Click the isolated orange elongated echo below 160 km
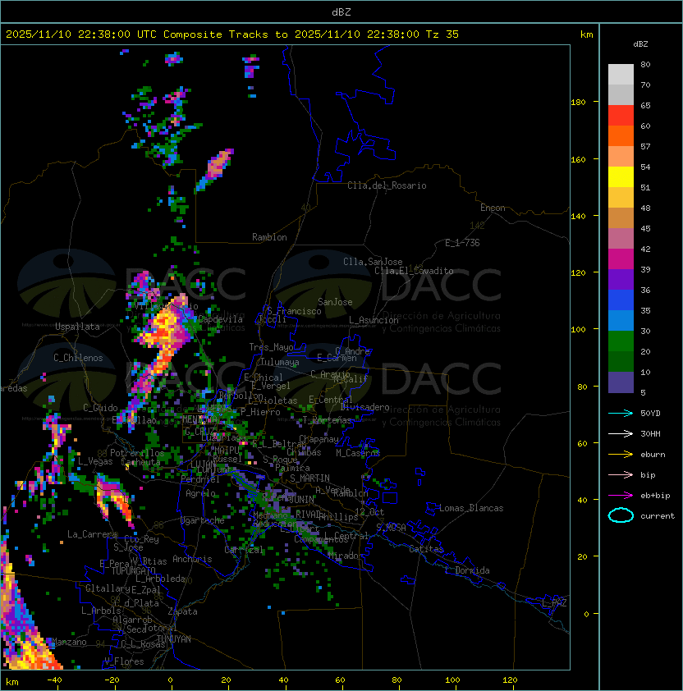683x691 pixels. point(215,170)
